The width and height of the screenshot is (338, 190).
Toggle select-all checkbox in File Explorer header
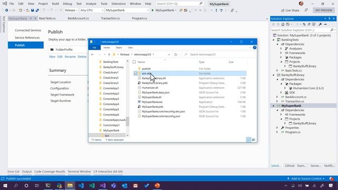[134, 62]
